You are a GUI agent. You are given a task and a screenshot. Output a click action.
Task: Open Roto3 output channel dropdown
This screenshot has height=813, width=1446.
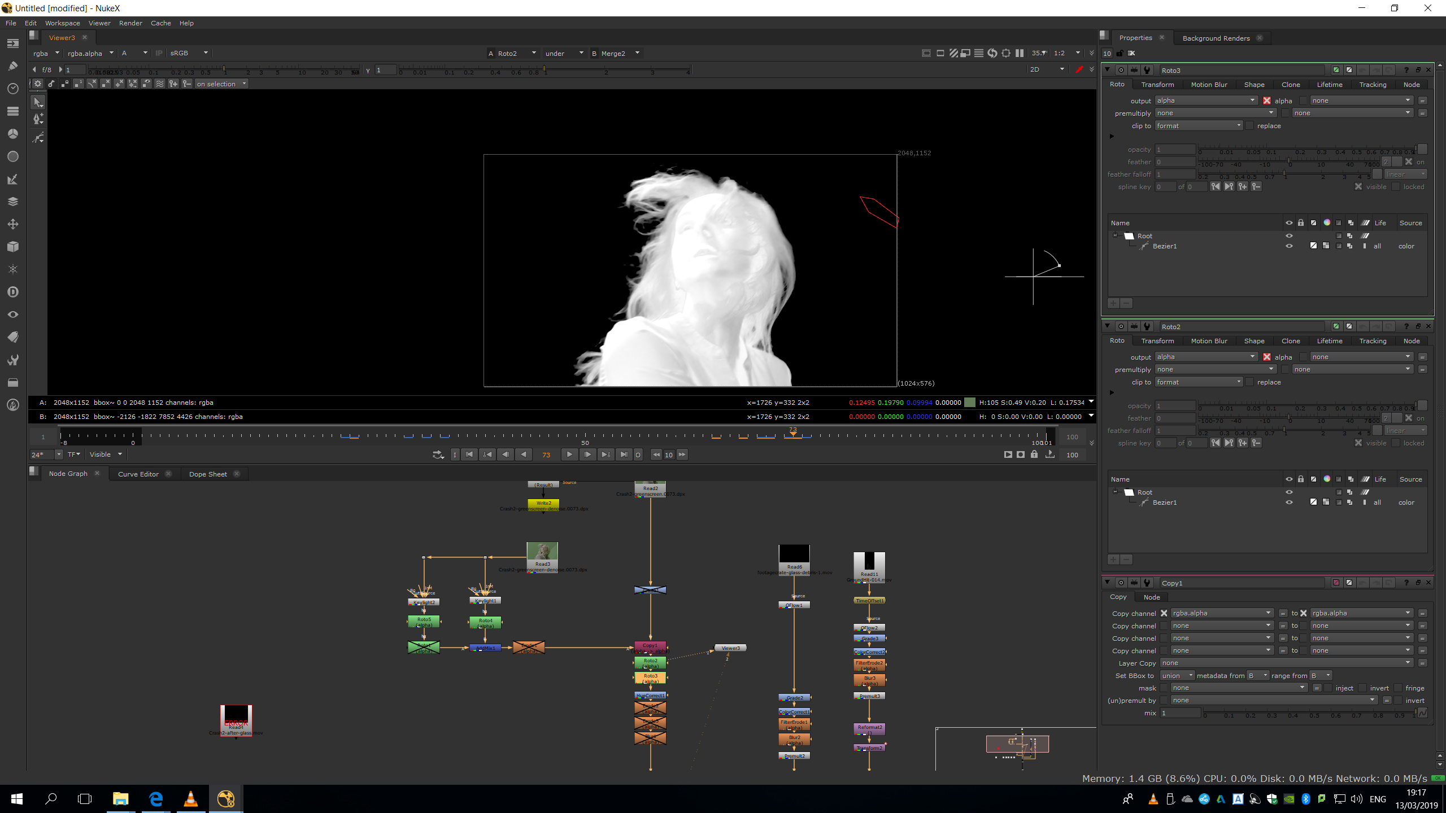(1205, 100)
